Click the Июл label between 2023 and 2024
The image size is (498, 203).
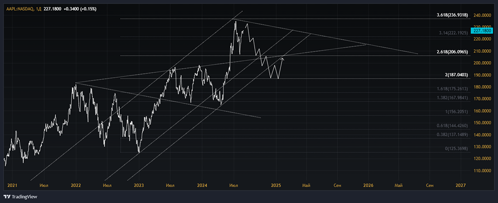coord(170,185)
